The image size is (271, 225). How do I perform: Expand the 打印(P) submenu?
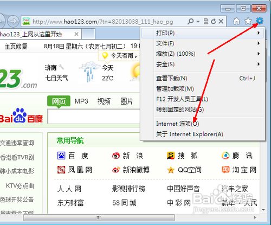203,33
